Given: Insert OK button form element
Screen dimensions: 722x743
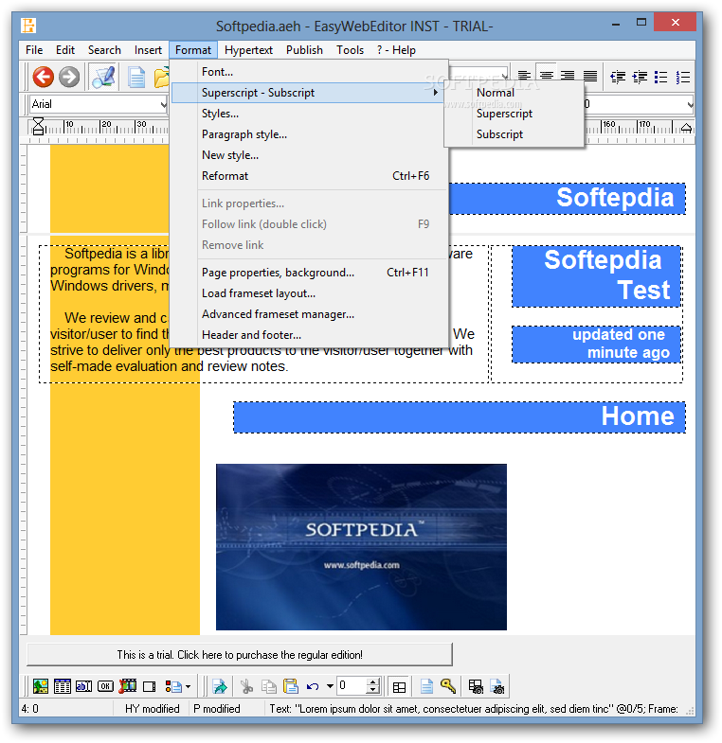Looking at the screenshot, I should [105, 685].
